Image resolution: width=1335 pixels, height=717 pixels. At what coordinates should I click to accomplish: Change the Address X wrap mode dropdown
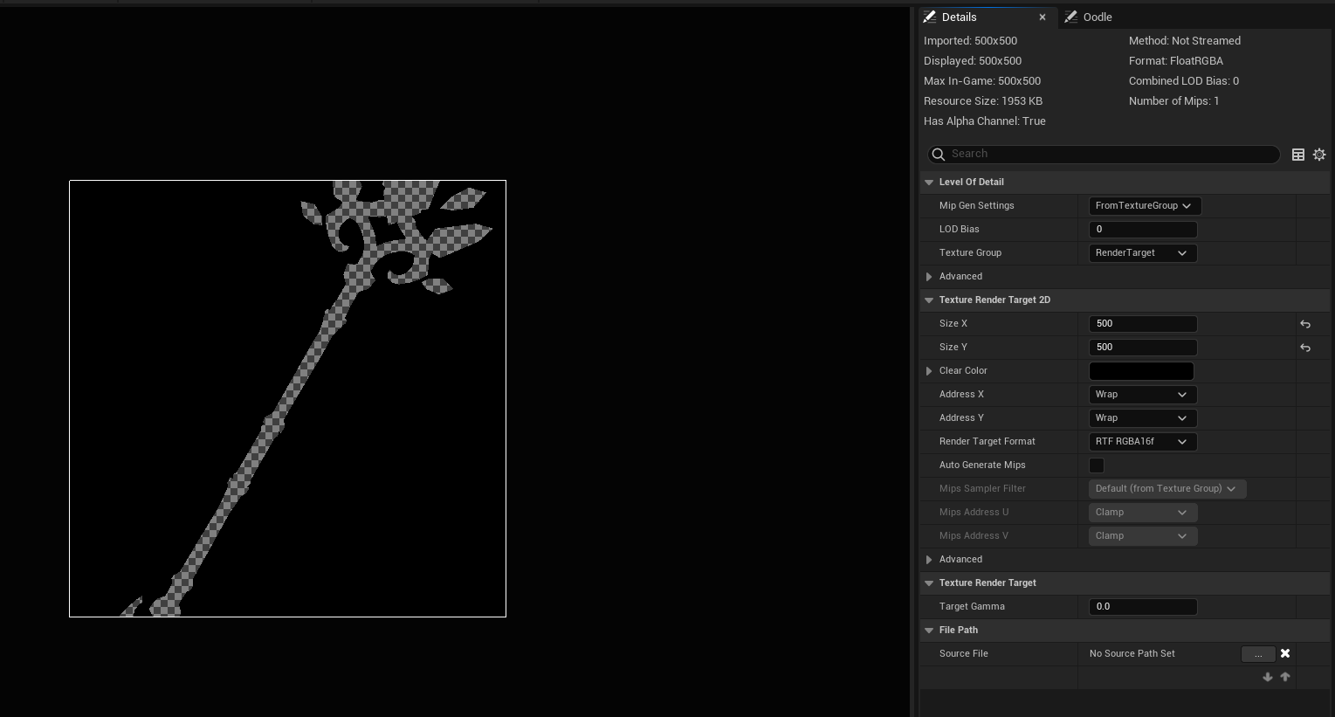coord(1143,395)
